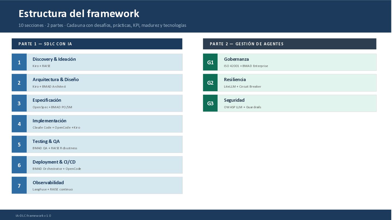Image resolution: width=392 pixels, height=220 pixels.
Task: Select the green G3 Seguridad badge
Action: coord(210,103)
